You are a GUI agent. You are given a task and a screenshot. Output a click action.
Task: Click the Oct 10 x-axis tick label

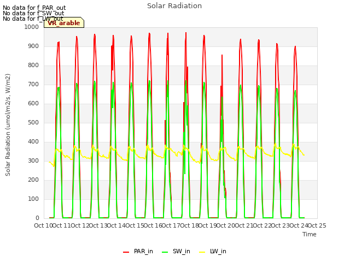[x=43, y=225]
